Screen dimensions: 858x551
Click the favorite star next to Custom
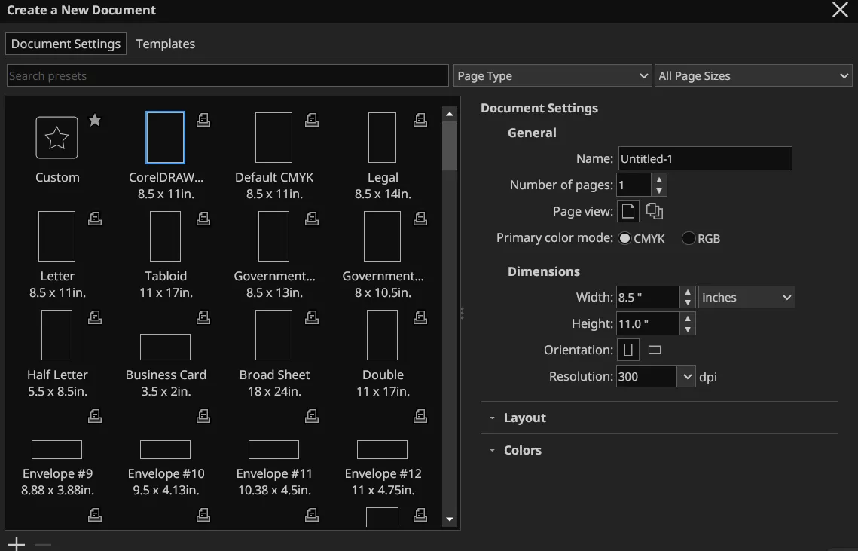pos(95,120)
